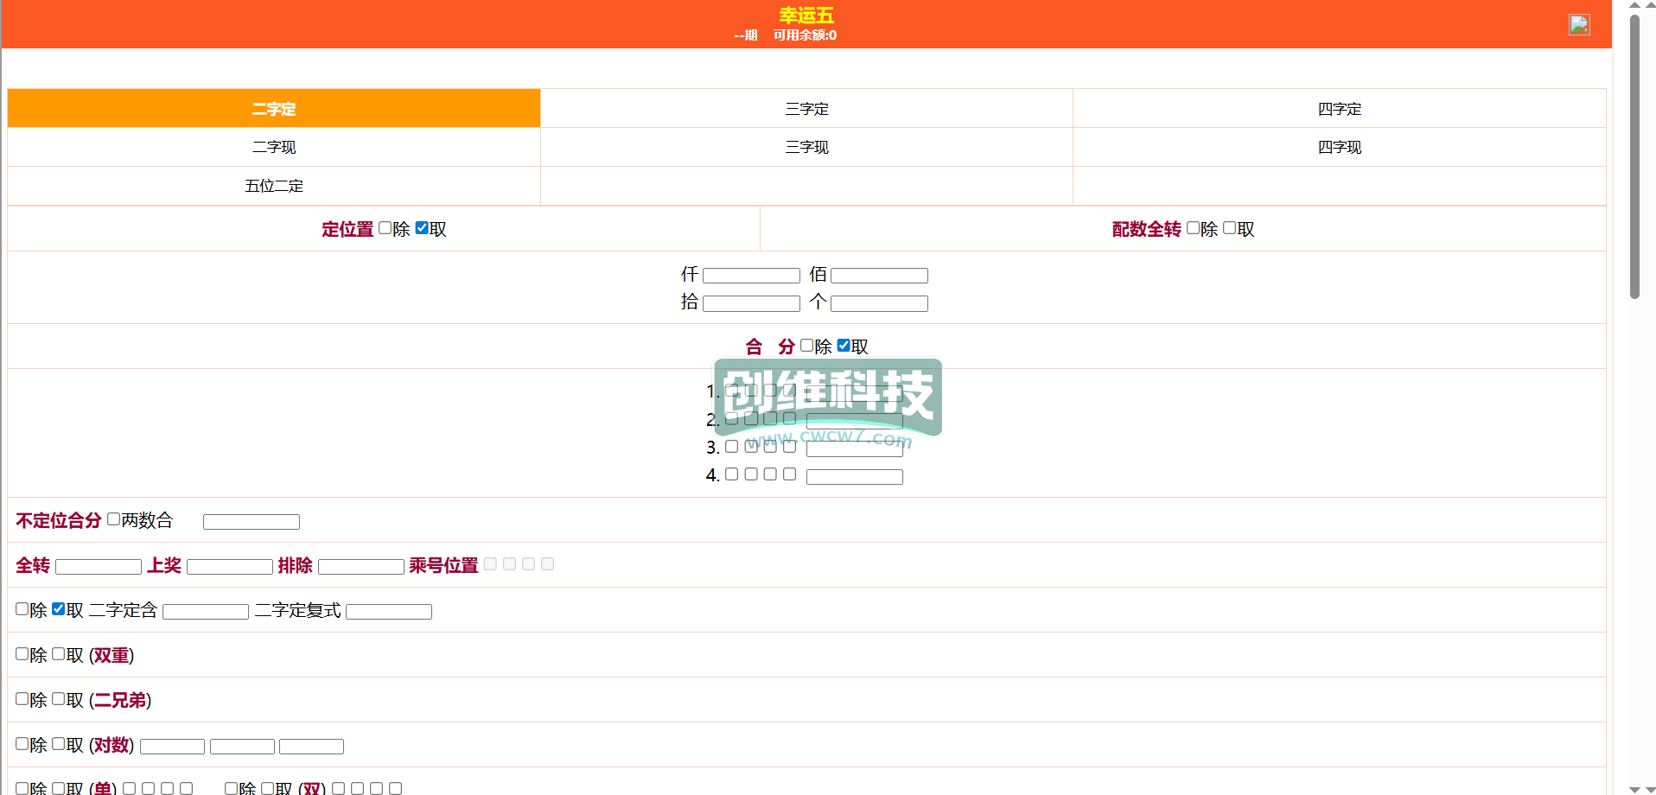Select the 二字现 tab
The width and height of the screenshot is (1656, 795).
point(274,147)
